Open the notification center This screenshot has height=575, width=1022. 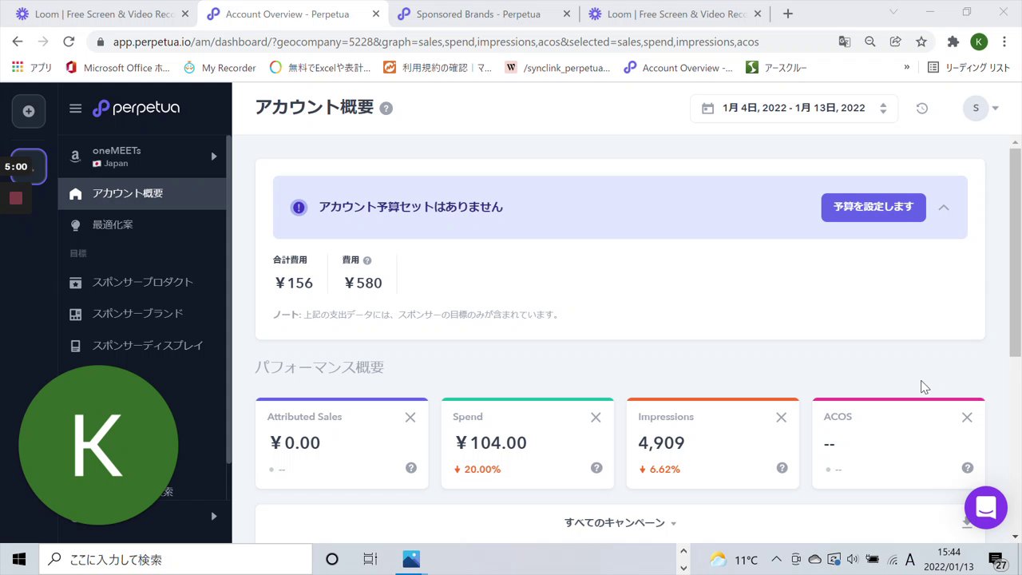998,560
